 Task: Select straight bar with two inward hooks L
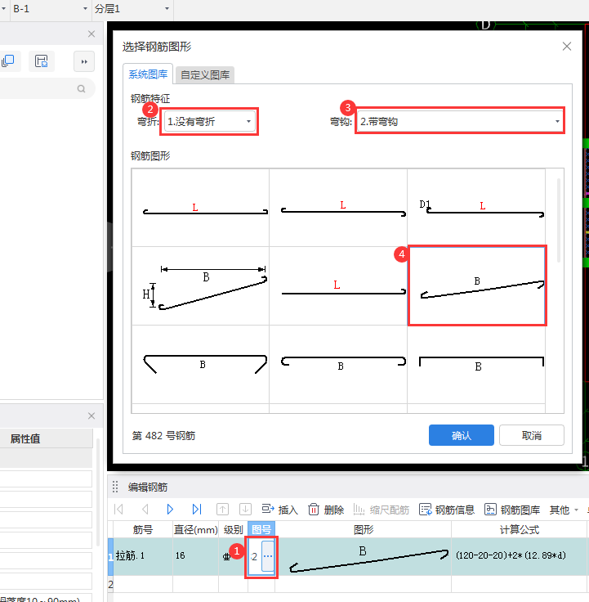[x=200, y=208]
